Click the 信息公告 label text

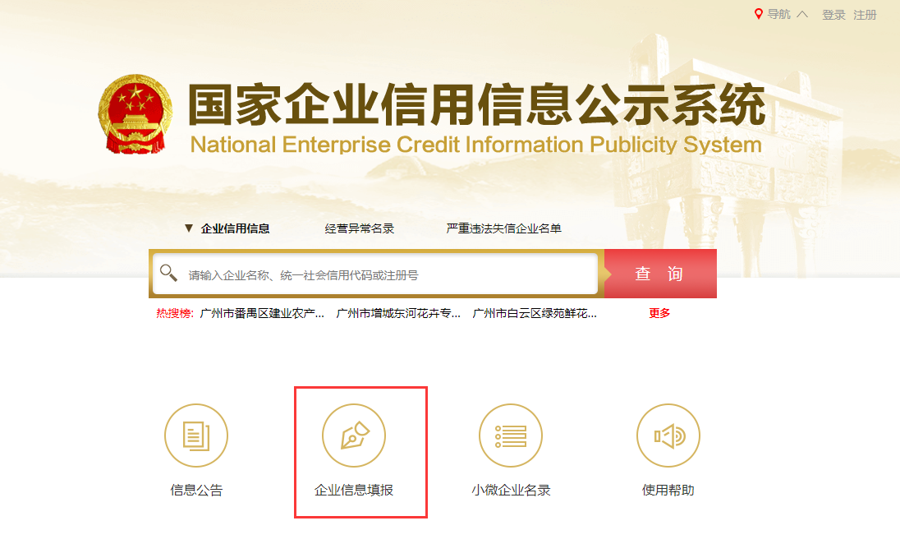[x=196, y=490]
